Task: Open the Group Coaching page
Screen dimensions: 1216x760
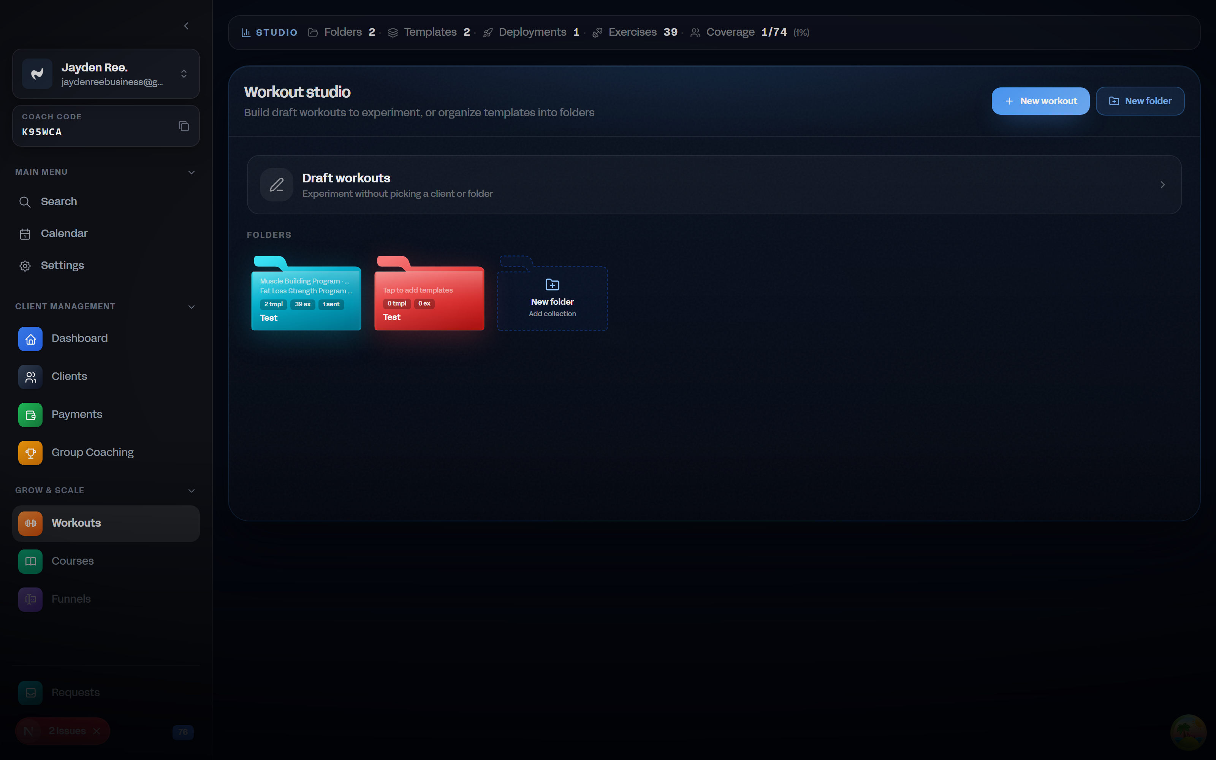Action: pos(106,452)
